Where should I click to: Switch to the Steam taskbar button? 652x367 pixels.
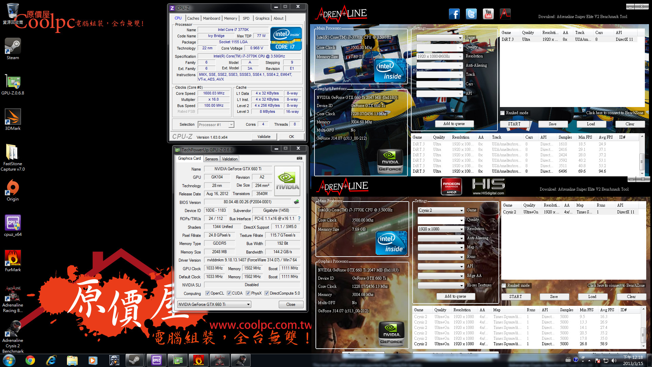click(135, 360)
